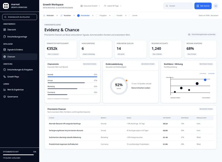Click the Governance shield icon

(5, 97)
